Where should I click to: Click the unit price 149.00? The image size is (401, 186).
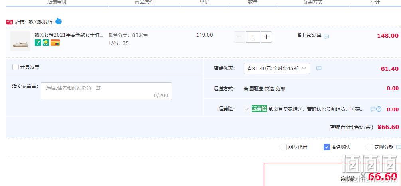pos(204,35)
